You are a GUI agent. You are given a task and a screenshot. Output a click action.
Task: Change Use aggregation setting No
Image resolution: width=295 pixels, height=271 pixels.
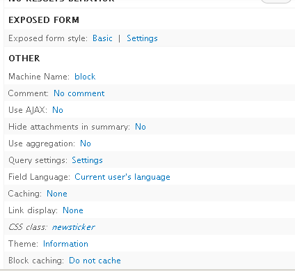[x=86, y=144]
